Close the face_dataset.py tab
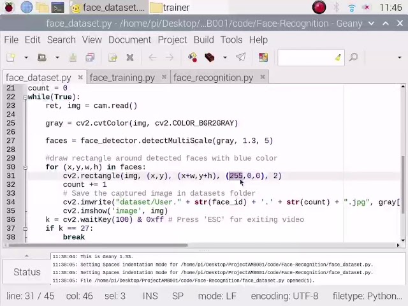Screen dimensions: 408x306 [80, 78]
